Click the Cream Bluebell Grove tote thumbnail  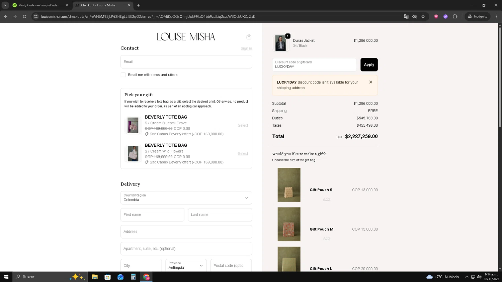point(133,125)
